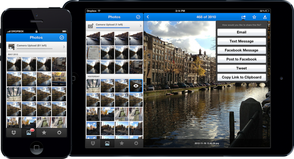Viewport: 294px width, 159px height.
Task: Expand Camera Upload (61 left) chevron on iPhone
Action: (64, 47)
